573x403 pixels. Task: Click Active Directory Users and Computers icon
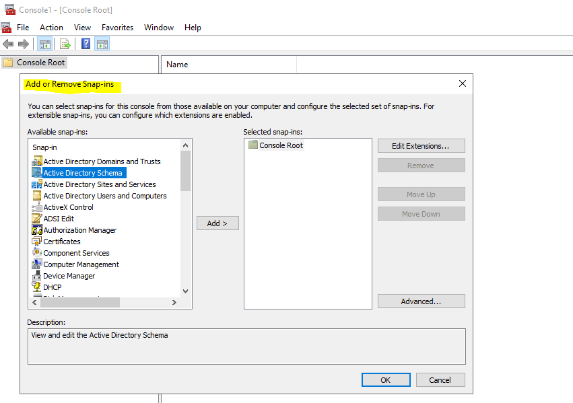click(37, 196)
